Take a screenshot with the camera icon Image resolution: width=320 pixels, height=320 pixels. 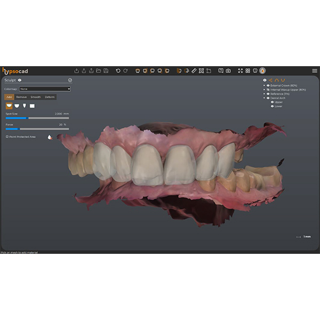228,70
